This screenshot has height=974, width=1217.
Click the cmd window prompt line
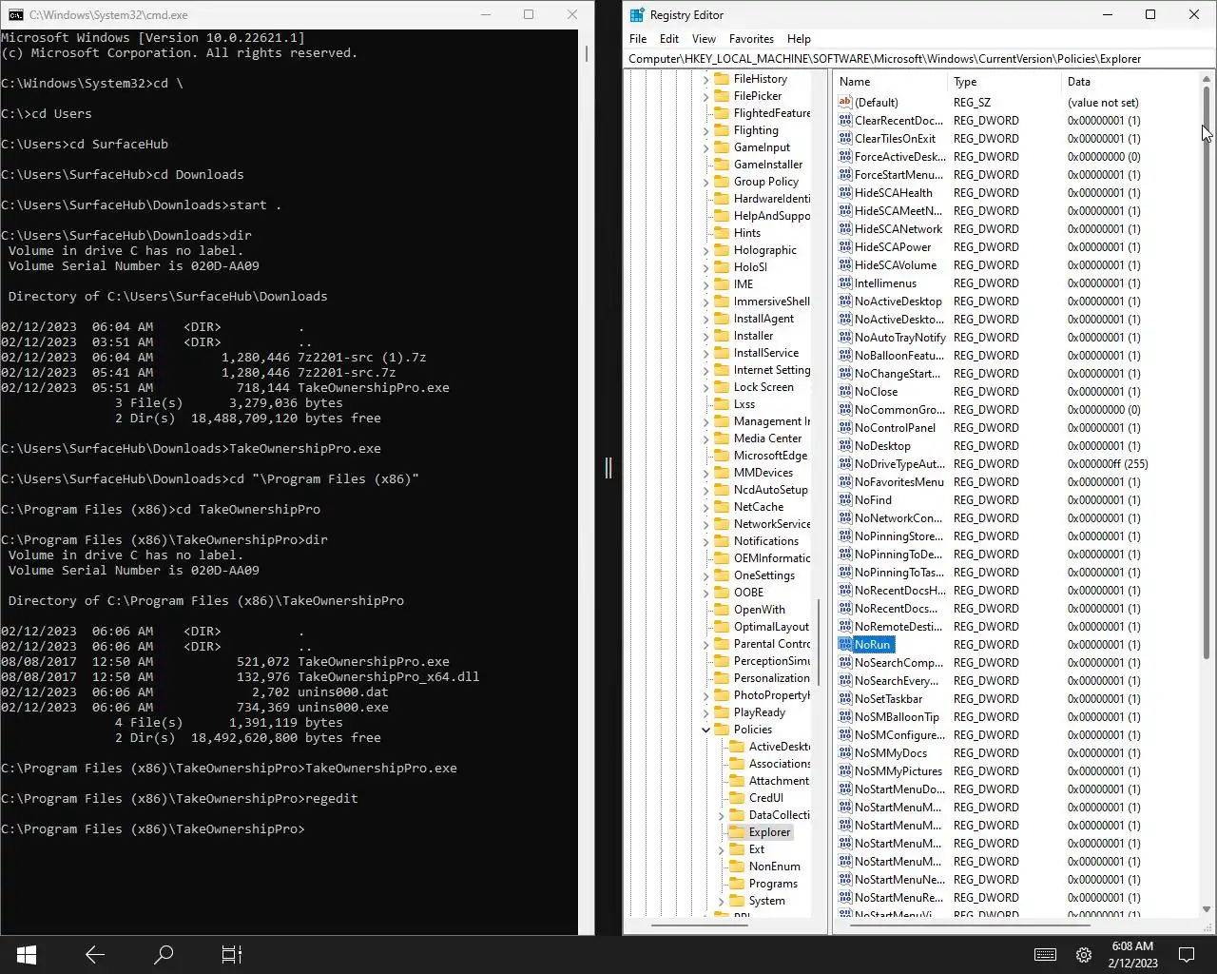153,829
